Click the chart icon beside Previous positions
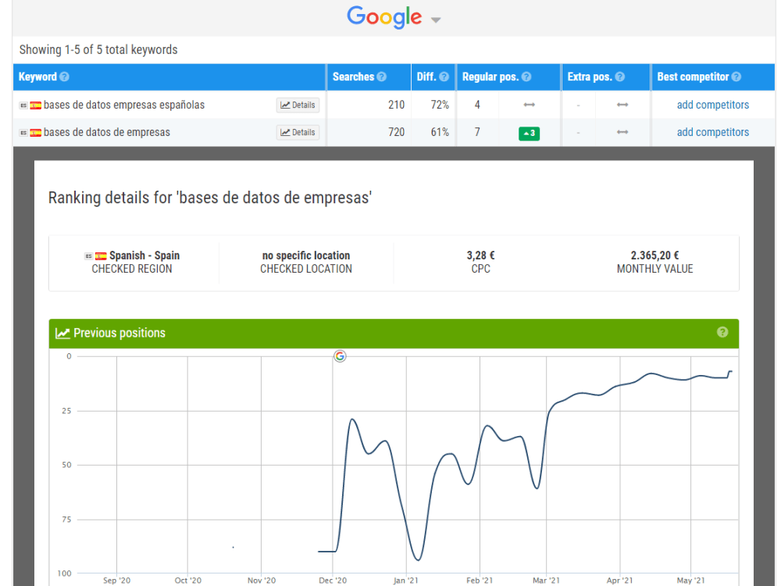The image size is (781, 586). click(x=62, y=334)
